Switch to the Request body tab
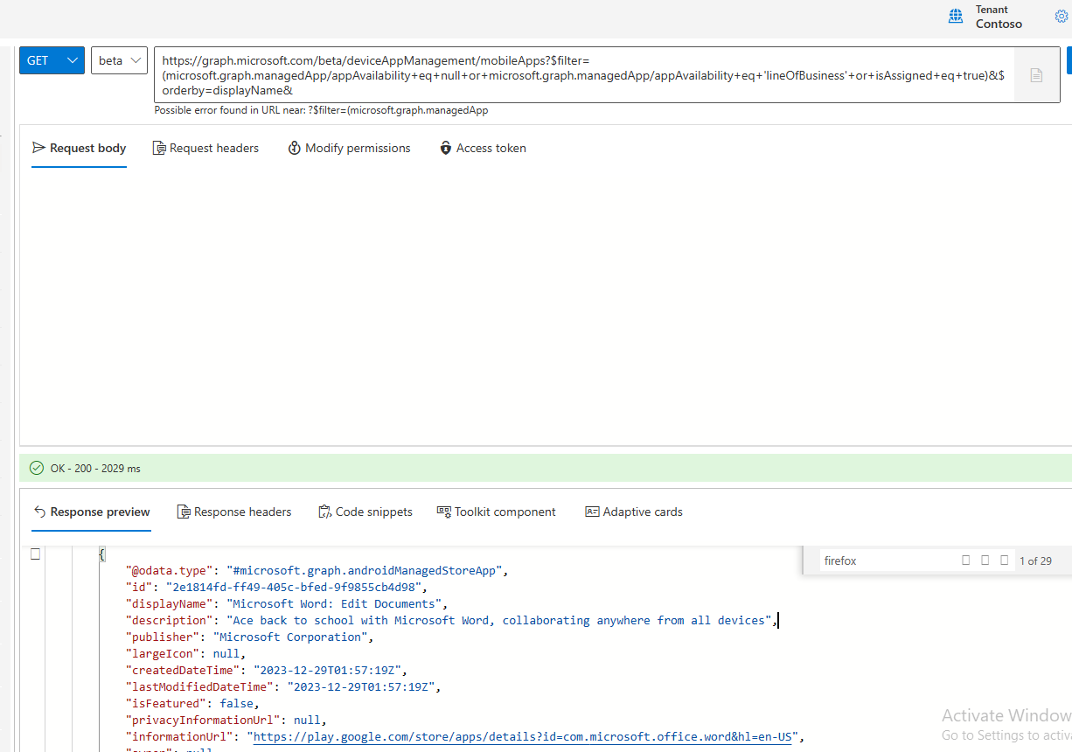 [x=80, y=148]
